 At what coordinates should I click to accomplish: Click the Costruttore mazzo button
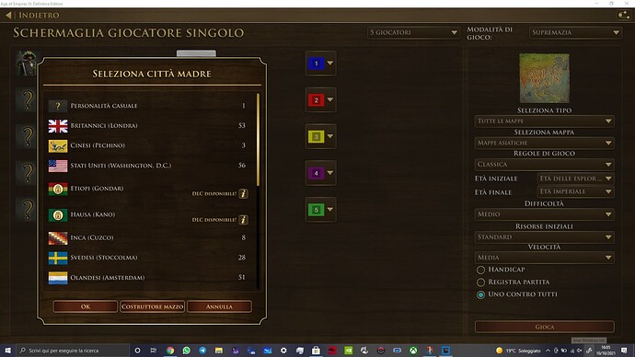click(152, 306)
